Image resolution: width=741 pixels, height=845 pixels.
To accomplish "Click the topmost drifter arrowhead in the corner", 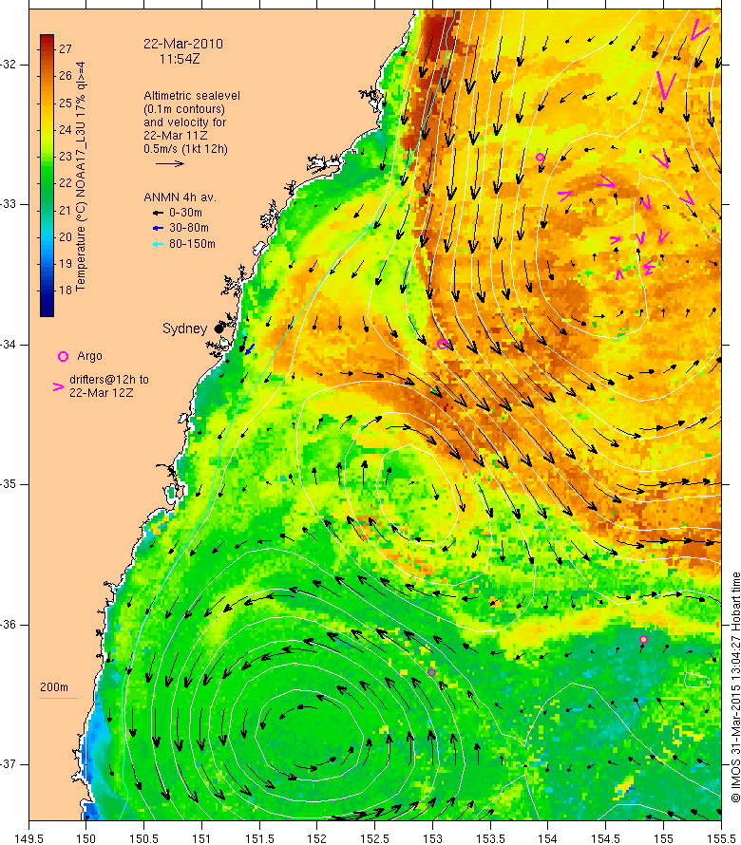I will pos(698,29).
